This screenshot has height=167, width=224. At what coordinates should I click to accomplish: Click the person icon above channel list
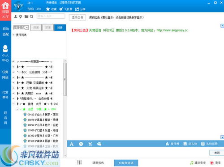pyautogui.click(x=16, y=17)
